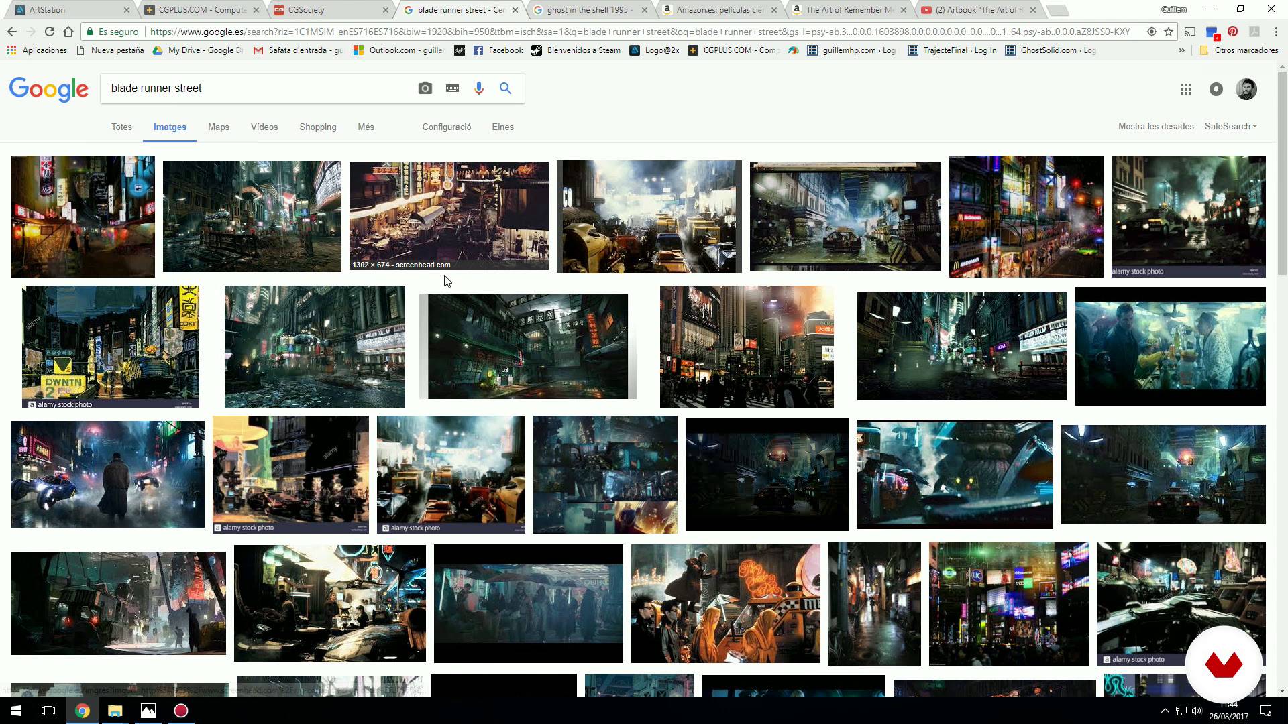
Task: Open thumbnail of man in trenchcoat with flying cars
Action: (107, 474)
